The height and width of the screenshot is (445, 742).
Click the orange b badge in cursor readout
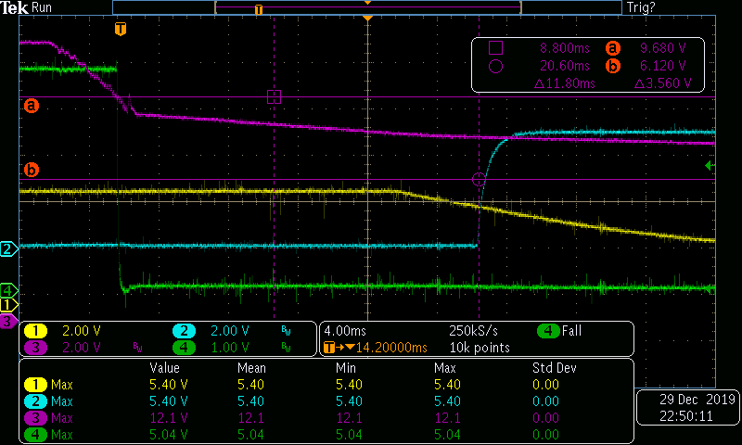tap(612, 66)
